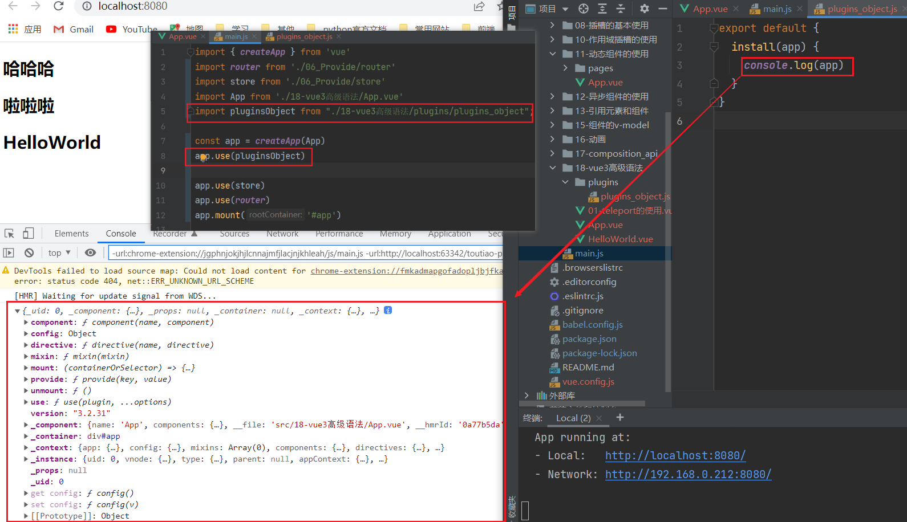
Task: Switch to the Console DevTools tab
Action: click(x=121, y=234)
